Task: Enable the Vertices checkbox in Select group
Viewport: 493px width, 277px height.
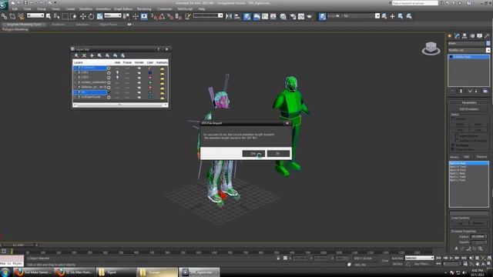Action: 453,119
